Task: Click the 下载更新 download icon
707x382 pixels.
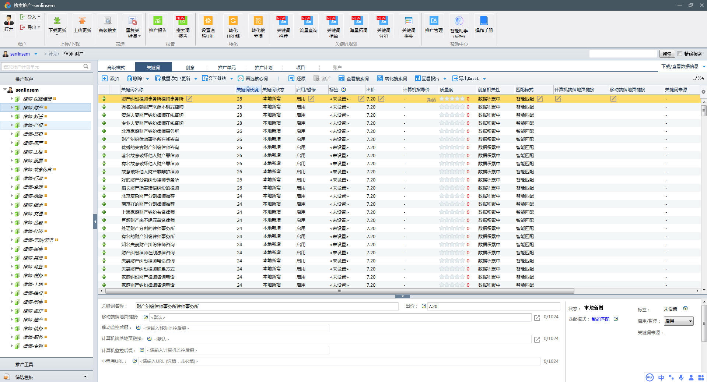Action: [x=57, y=21]
